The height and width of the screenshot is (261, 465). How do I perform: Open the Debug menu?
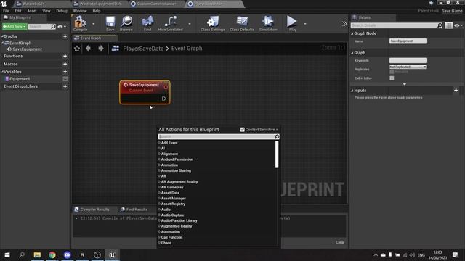click(x=62, y=11)
